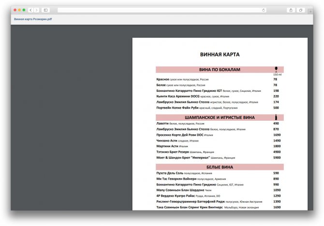Click the 150 ml volume label
Image resolution: width=324 pixels, height=226 pixels.
(277, 74)
